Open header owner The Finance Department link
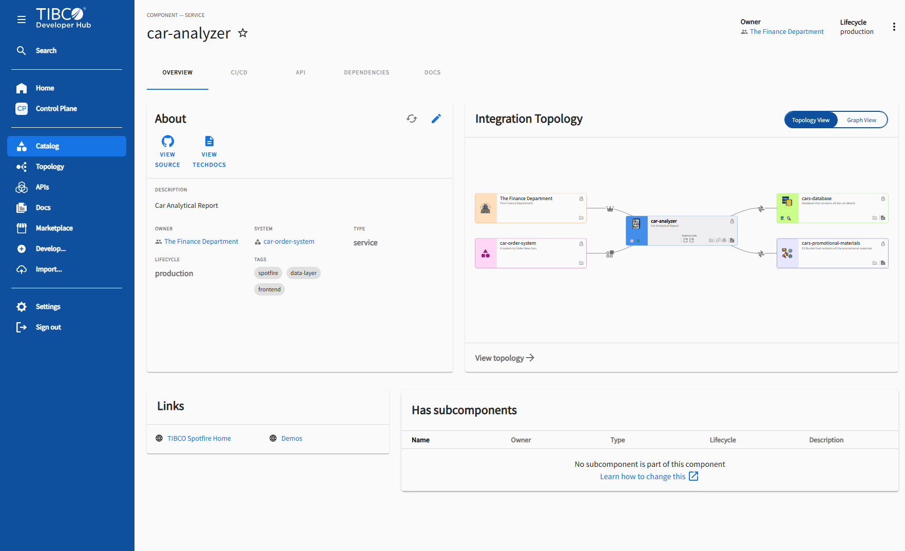905x551 pixels. click(x=786, y=32)
